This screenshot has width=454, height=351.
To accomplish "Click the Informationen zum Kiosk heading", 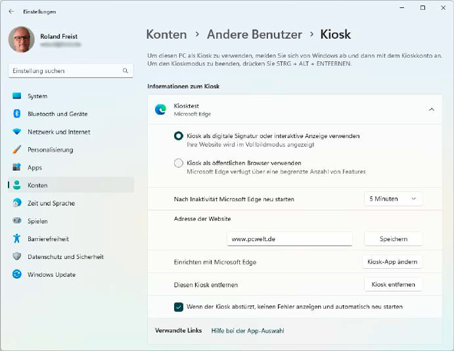I will pos(183,86).
